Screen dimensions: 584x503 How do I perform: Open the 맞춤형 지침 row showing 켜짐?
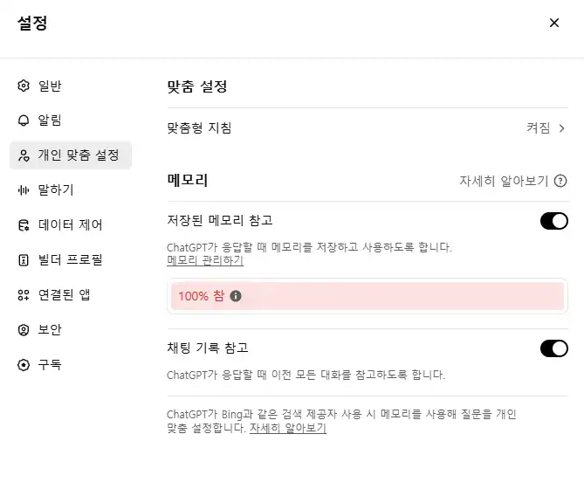(x=367, y=128)
